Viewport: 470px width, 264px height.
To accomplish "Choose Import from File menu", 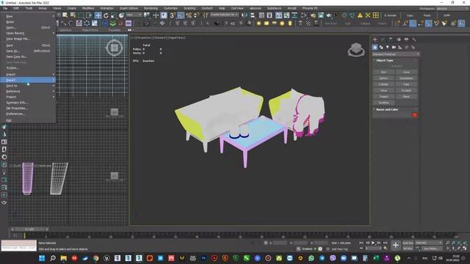I will click(x=28, y=74).
